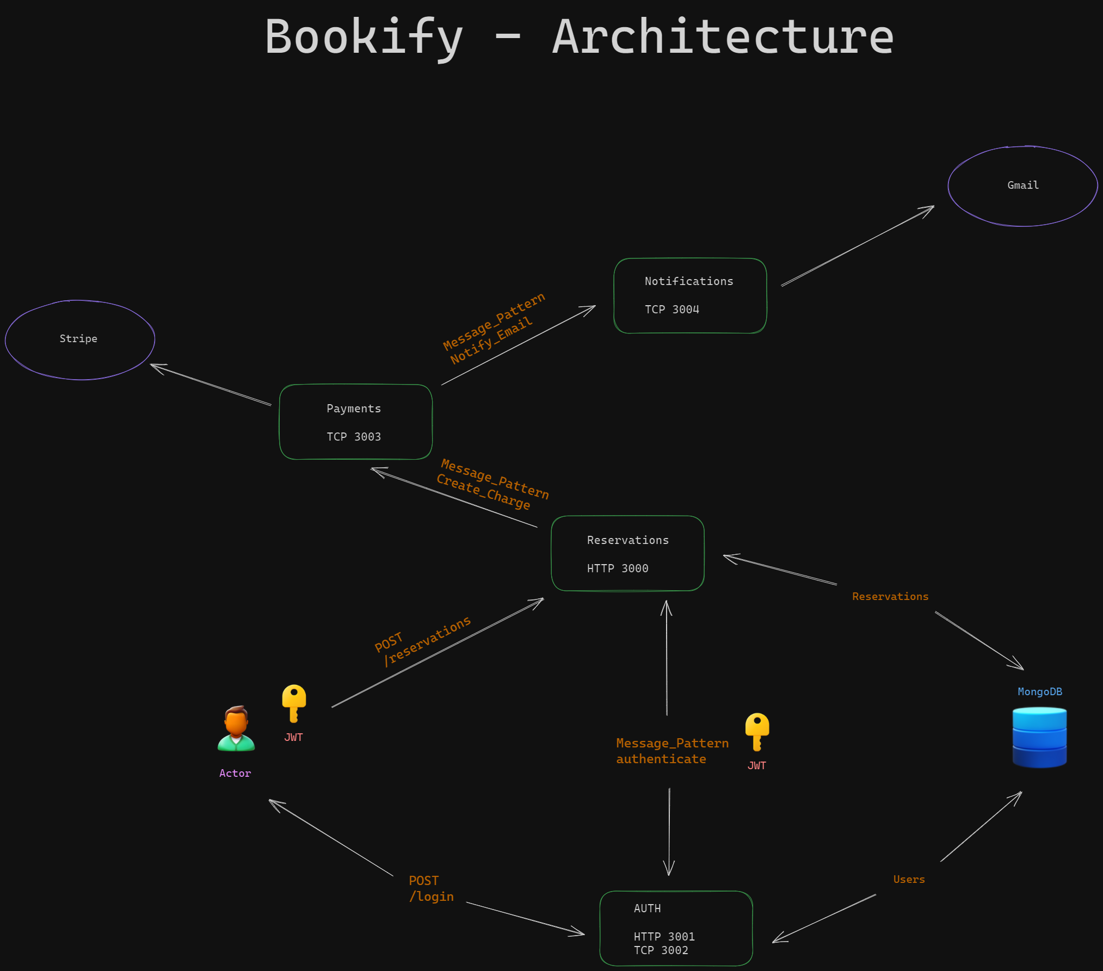
Task: Click the yellow key icon beside Actor
Action: 294,703
